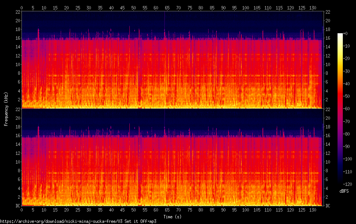Click the tall vertical spike in upper channel spectrogram
Screen dimensions: 356x224
[164, 23]
